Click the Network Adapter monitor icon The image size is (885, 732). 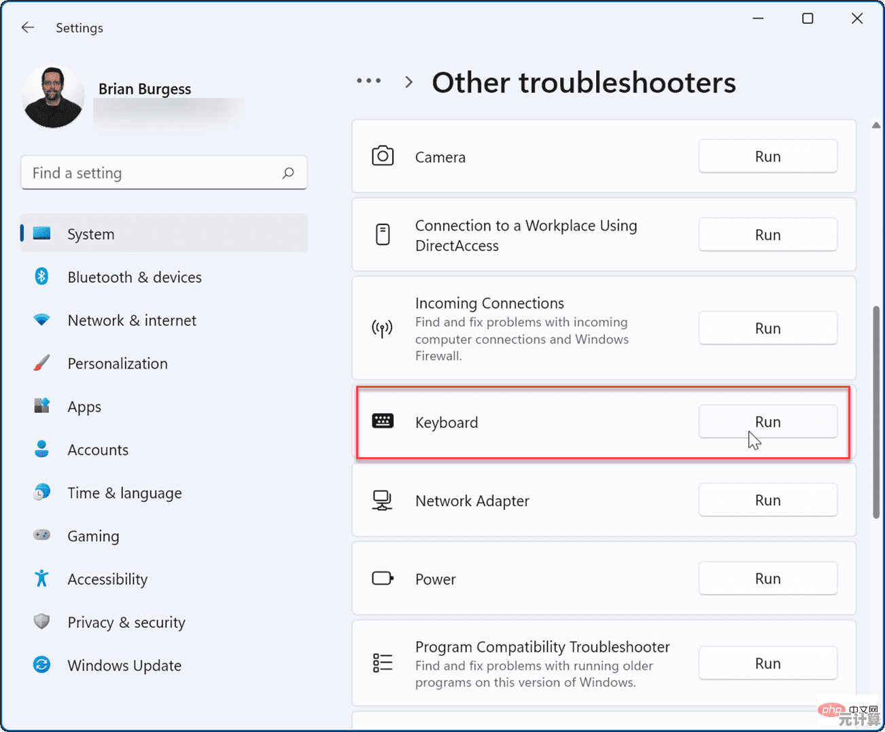[x=383, y=500]
